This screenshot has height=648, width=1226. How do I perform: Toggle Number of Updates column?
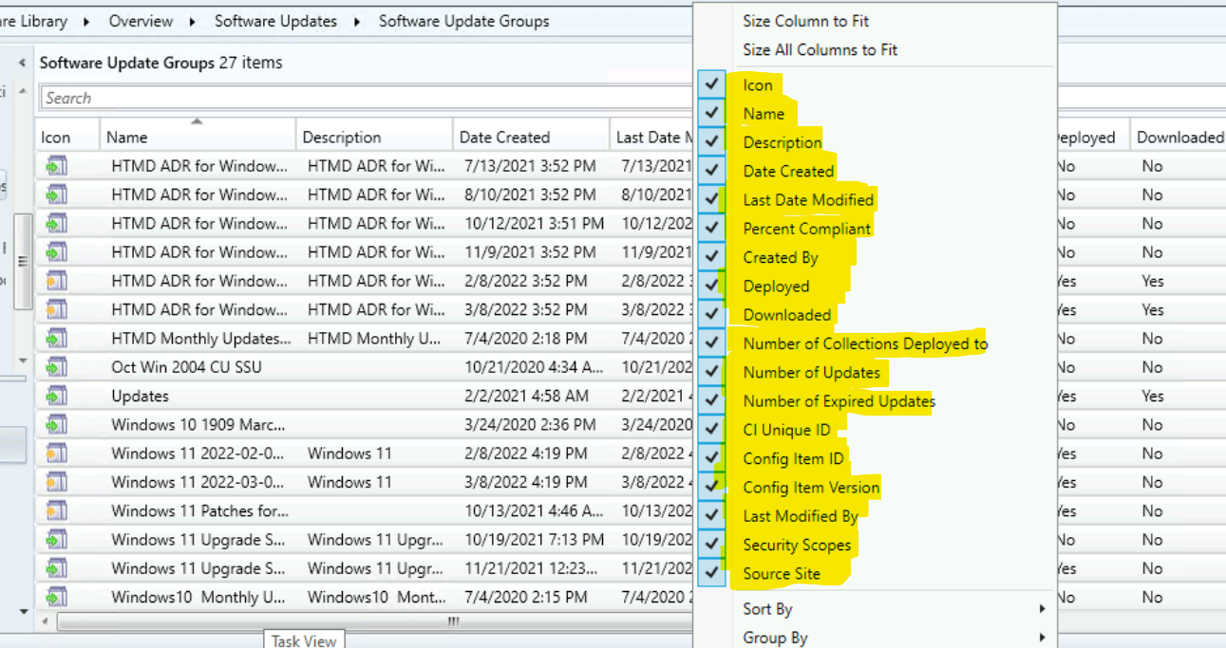pos(712,372)
